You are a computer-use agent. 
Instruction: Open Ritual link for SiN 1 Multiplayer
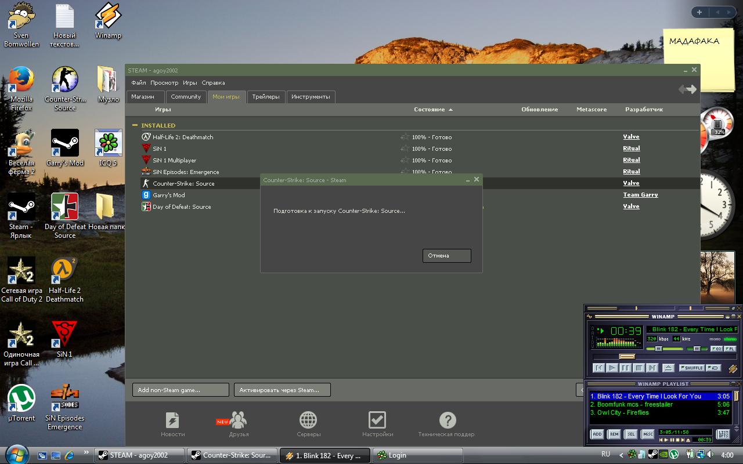[x=632, y=160]
